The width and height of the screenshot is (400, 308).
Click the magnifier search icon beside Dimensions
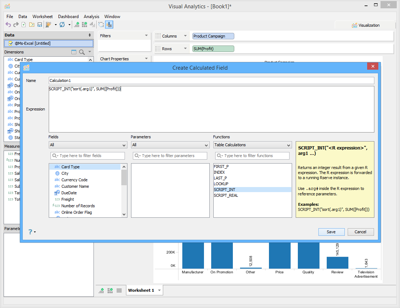[82, 52]
